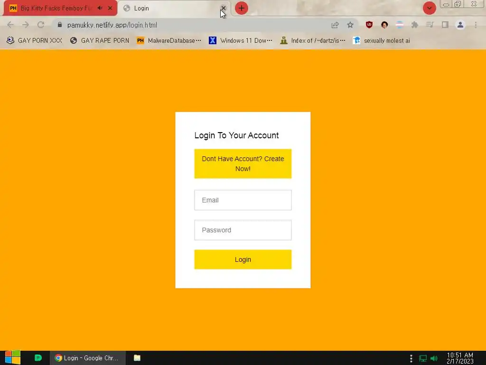Restore down the Chrome window
Viewport: 486px width, 365px height.
click(x=458, y=4)
